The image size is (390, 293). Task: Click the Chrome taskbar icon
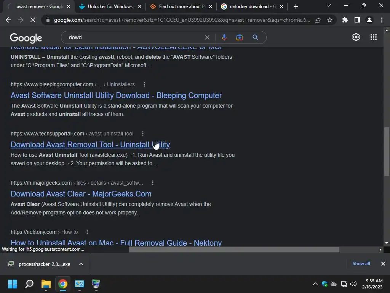tap(63, 284)
